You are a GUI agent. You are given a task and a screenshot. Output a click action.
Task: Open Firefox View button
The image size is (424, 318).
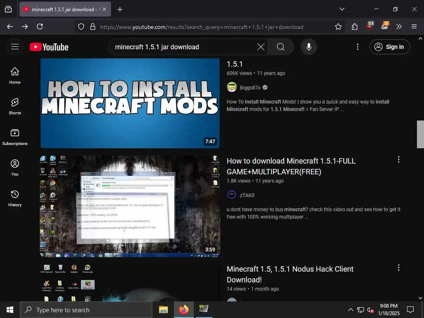(x=8, y=9)
